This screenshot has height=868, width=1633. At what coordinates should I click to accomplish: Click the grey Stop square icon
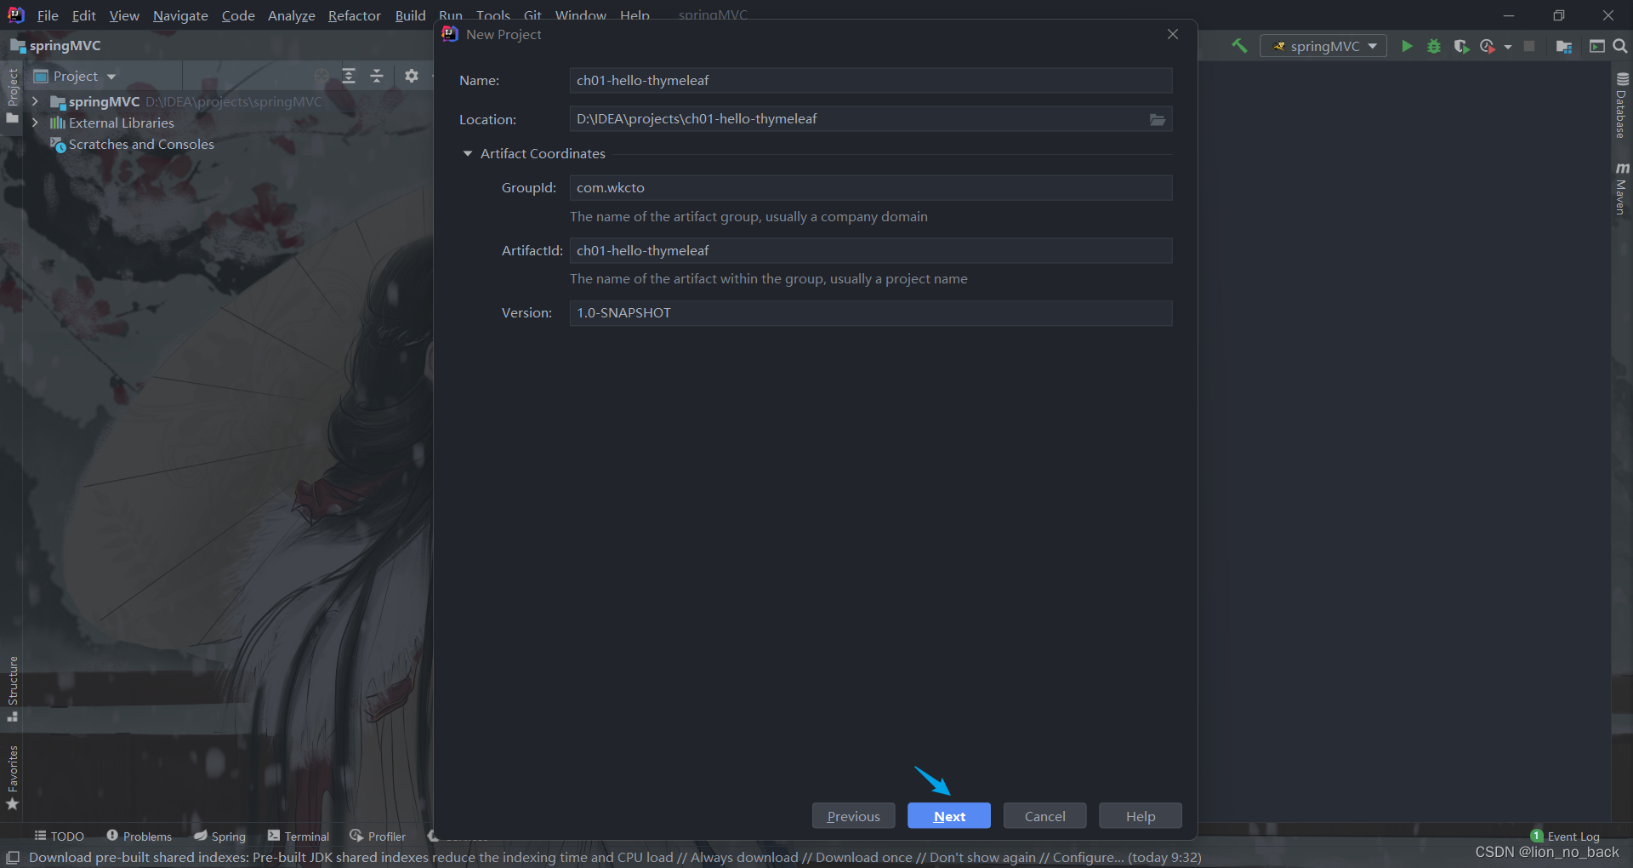1529,46
